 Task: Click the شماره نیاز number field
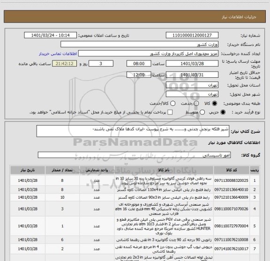pos(192,35)
